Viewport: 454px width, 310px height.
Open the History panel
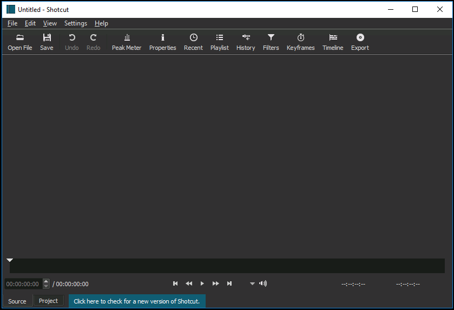point(246,42)
